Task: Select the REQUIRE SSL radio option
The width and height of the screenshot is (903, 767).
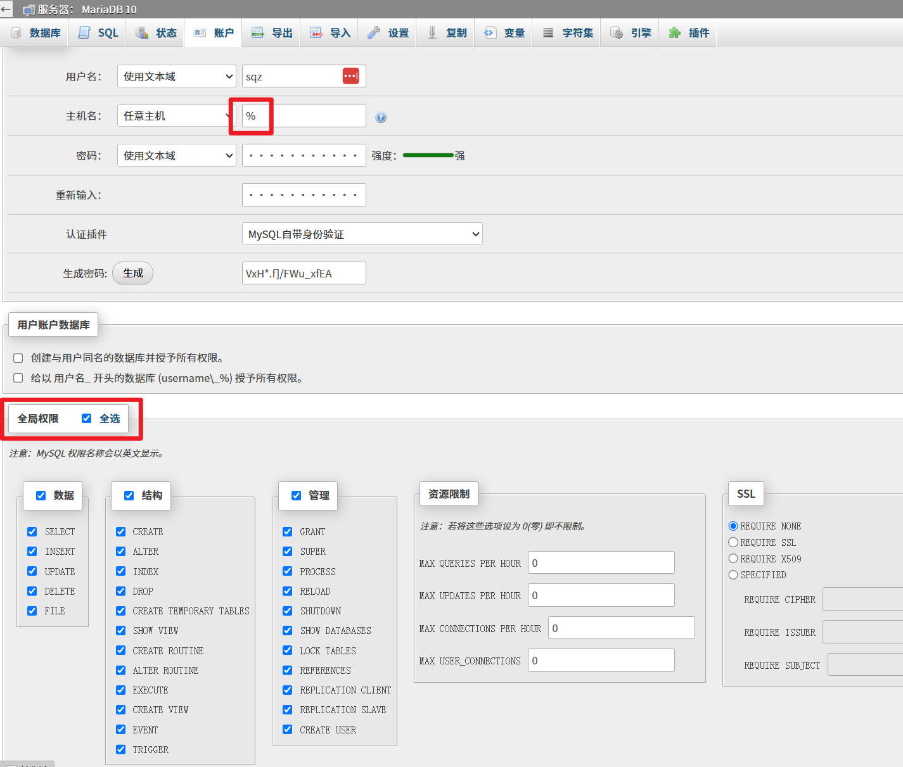Action: point(733,542)
